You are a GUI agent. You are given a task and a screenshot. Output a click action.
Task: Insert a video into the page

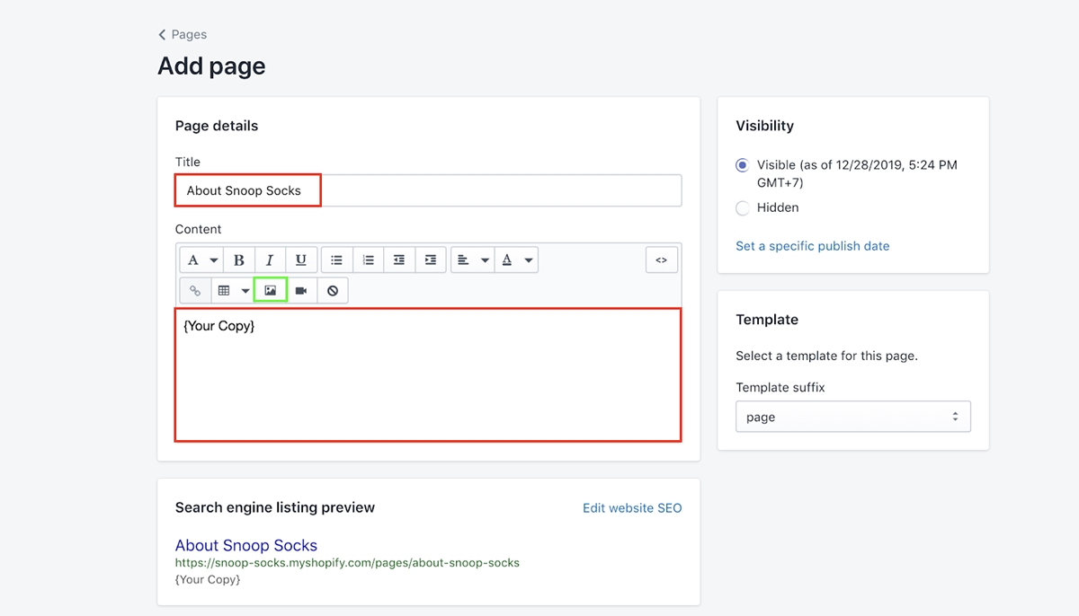(x=301, y=291)
